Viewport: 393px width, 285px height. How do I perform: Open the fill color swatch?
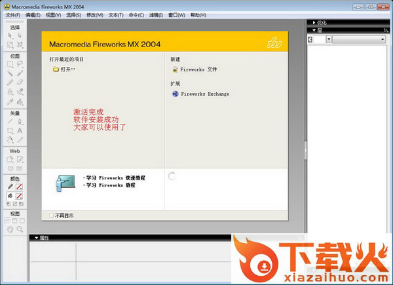(19, 196)
